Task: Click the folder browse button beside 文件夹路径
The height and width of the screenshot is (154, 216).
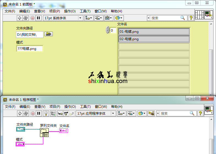Action: click(x=48, y=34)
